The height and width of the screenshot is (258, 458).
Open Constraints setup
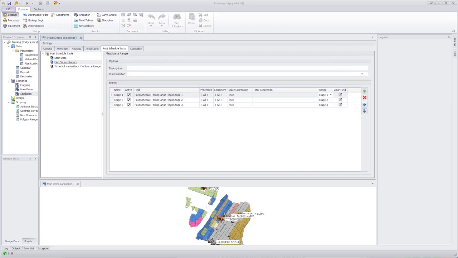coord(60,15)
